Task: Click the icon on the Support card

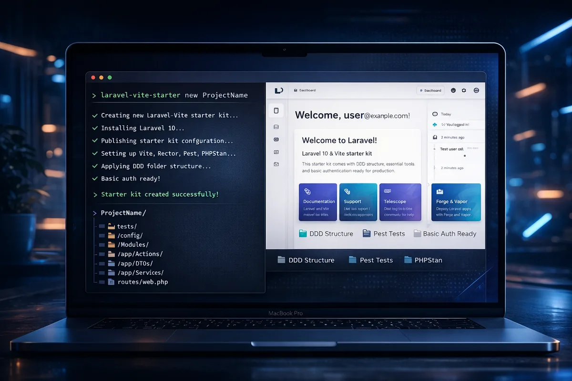Action: point(347,191)
